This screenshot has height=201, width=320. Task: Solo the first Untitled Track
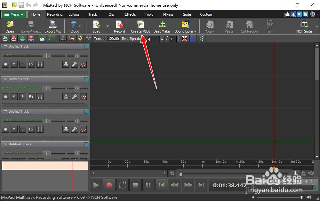(22, 64)
